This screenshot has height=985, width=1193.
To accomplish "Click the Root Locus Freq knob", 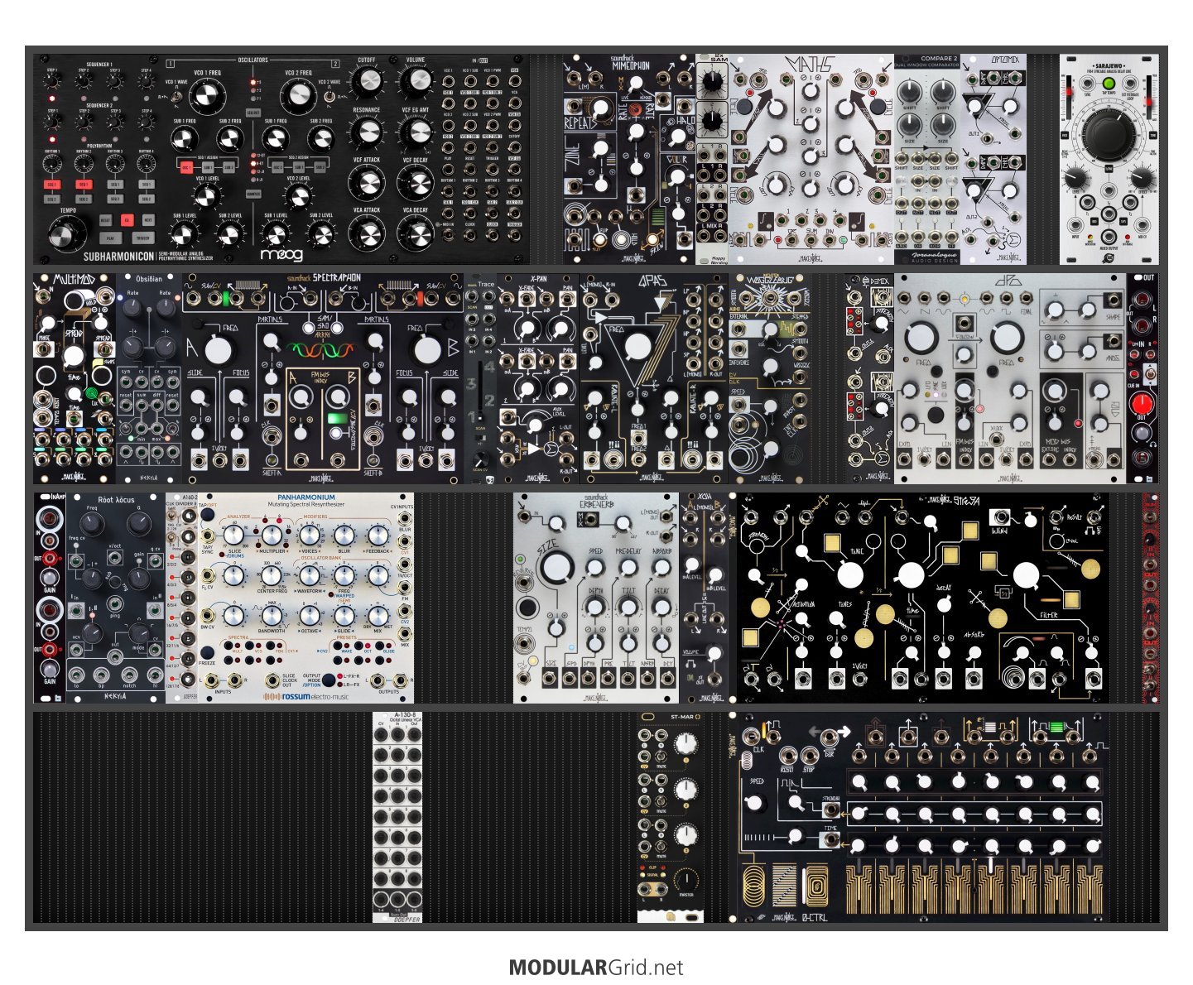I will point(91,526).
